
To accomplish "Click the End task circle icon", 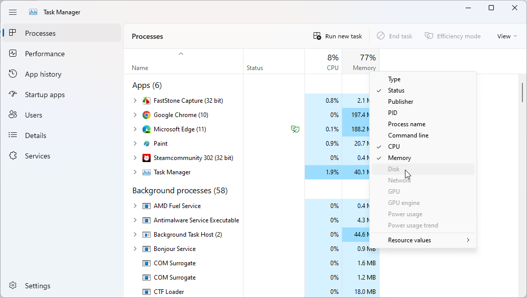I will [x=380, y=36].
